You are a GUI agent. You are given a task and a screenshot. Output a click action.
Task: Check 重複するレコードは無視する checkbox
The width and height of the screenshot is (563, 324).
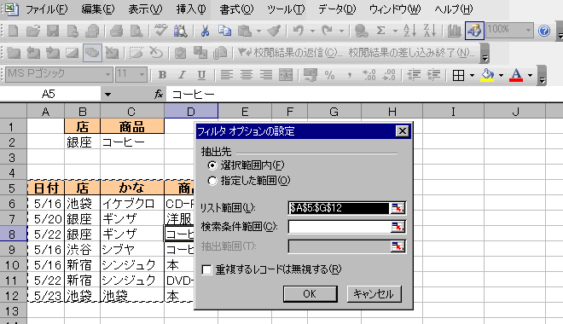tap(206, 269)
